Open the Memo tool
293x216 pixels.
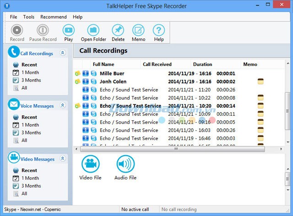coord(138,33)
